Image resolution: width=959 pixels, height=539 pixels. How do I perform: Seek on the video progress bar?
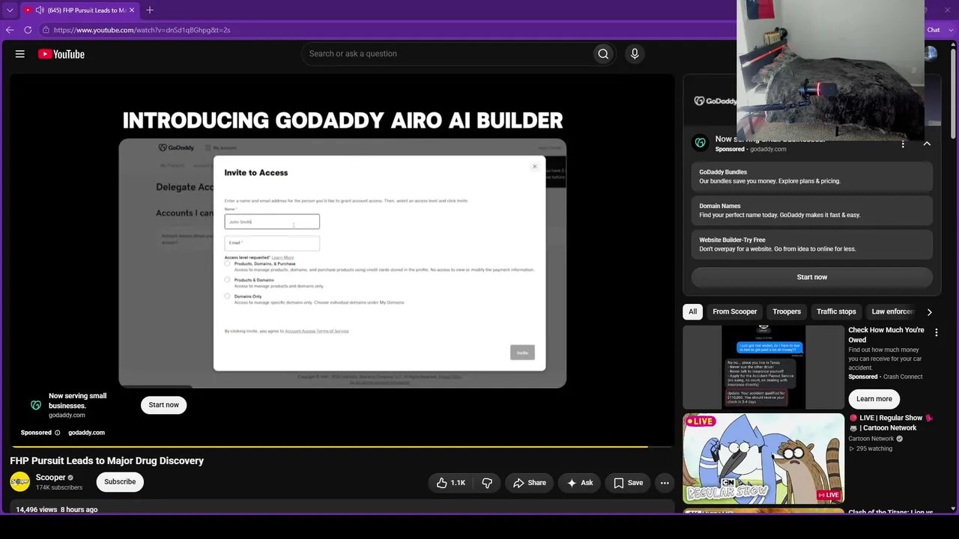[x=342, y=447]
